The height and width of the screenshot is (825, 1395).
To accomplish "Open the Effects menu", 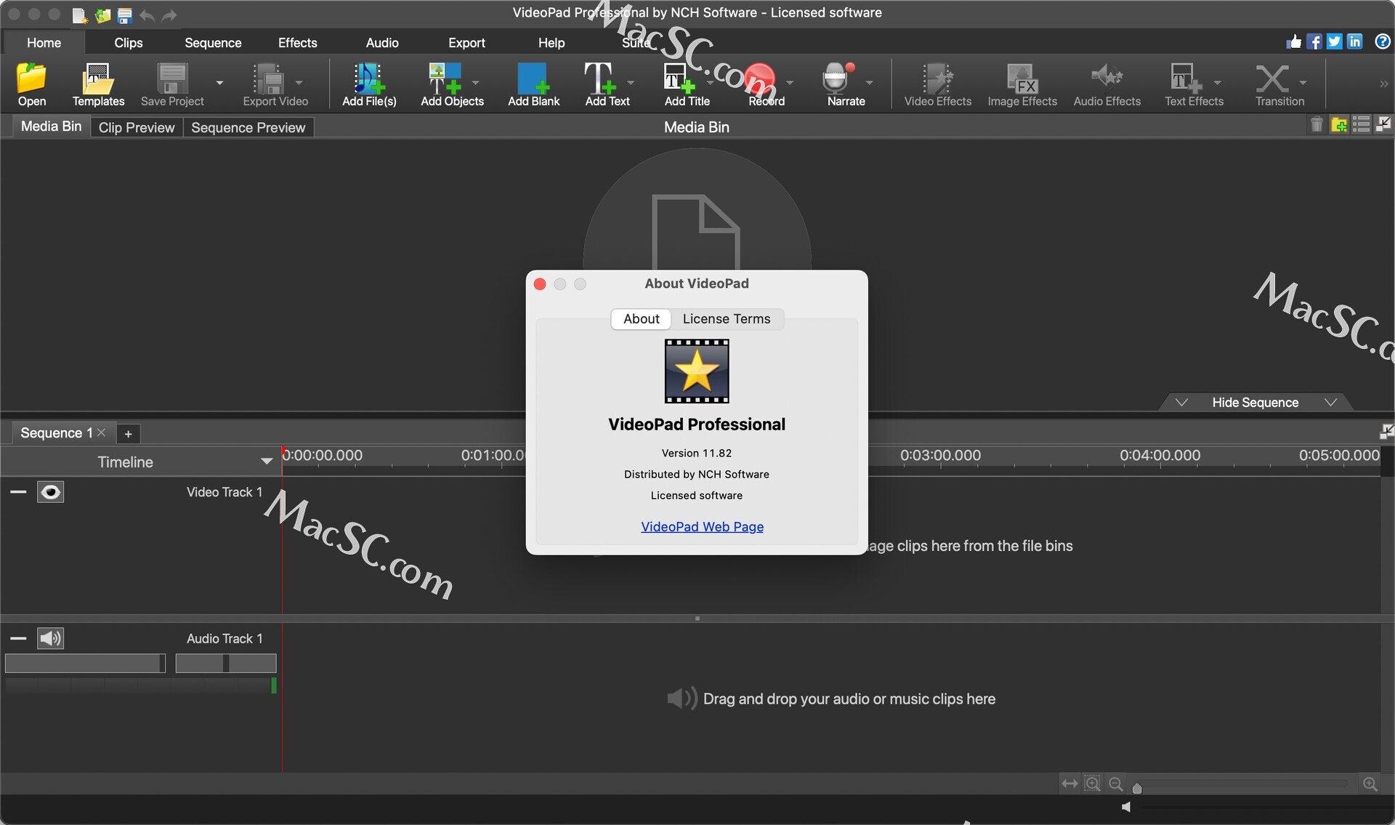I will [296, 42].
